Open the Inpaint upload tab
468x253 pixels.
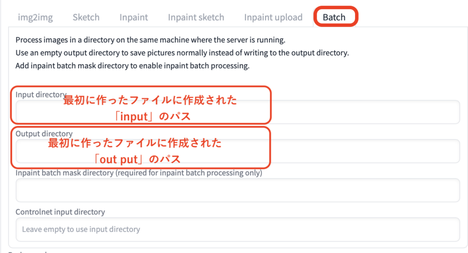[273, 17]
